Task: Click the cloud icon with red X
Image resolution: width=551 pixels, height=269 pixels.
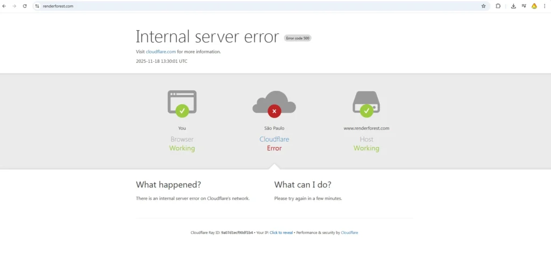Action: 274,103
